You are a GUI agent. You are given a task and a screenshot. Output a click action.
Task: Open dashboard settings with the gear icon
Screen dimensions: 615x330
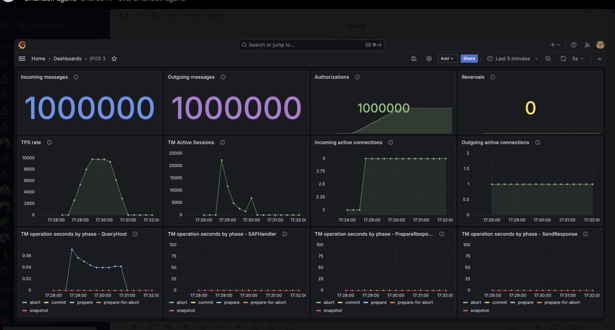tap(429, 58)
